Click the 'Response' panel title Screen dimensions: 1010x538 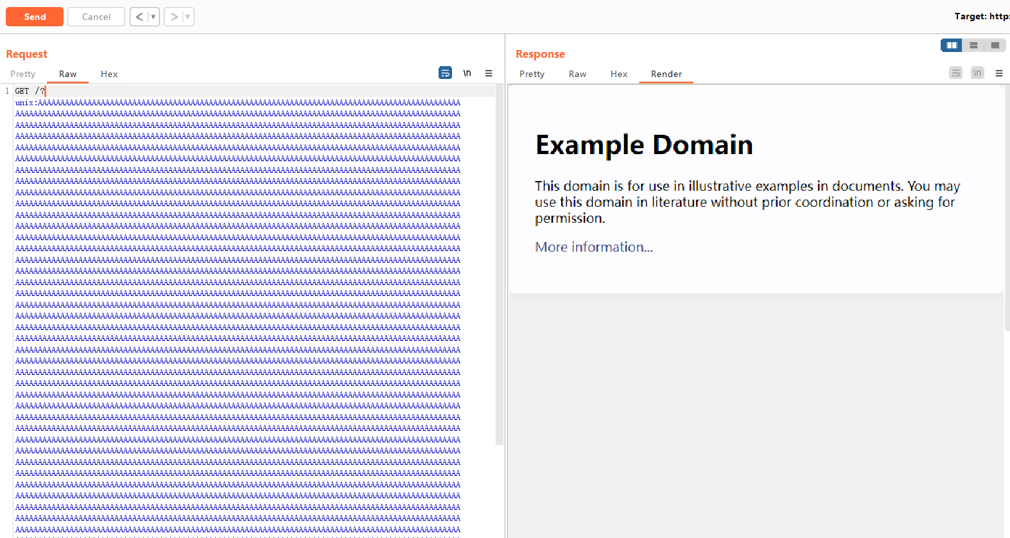pos(540,54)
